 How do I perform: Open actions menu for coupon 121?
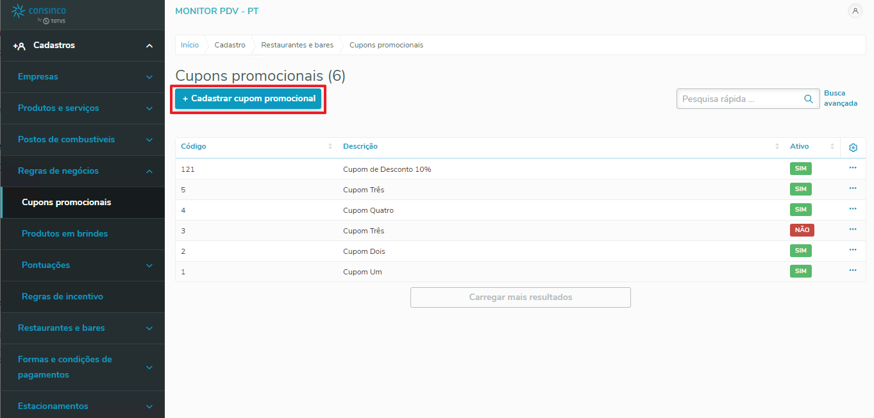point(853,168)
